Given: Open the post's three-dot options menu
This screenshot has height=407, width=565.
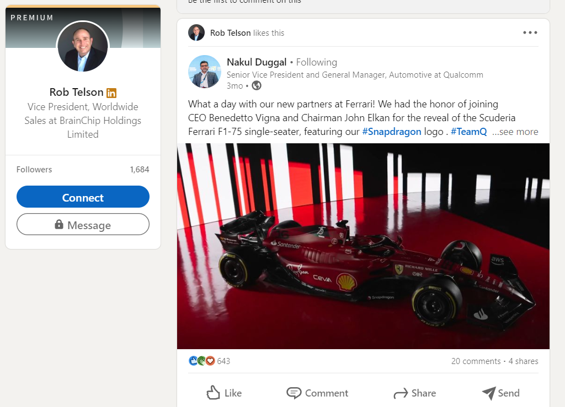Looking at the screenshot, I should point(530,32).
